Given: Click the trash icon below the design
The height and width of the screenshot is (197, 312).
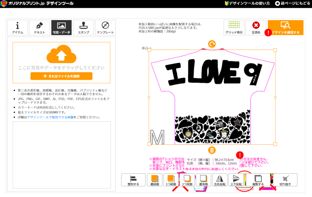Looking at the screenshot, I should point(212,150).
